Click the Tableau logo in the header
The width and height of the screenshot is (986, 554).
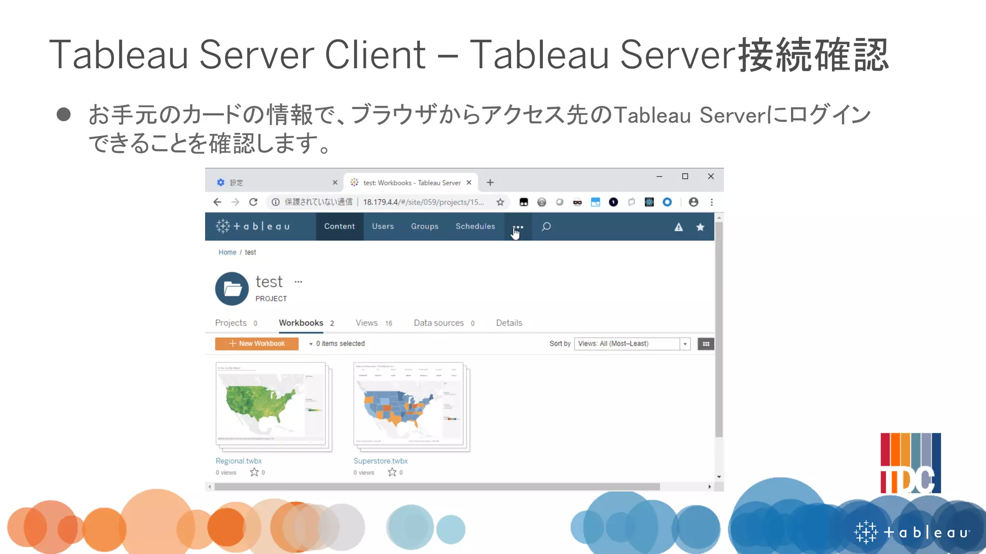click(253, 226)
